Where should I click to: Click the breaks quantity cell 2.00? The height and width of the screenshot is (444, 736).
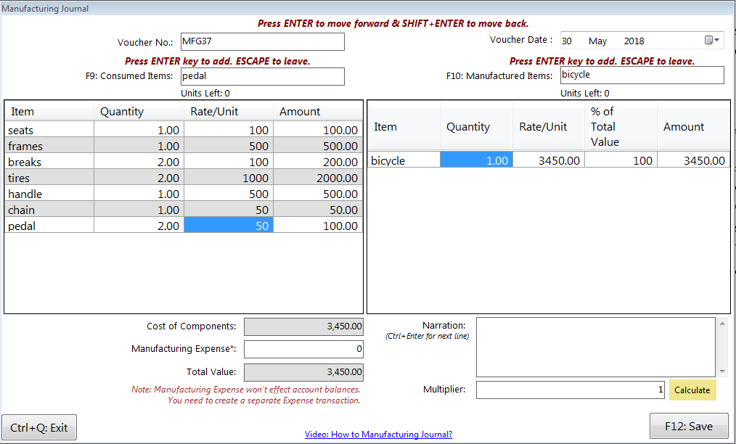point(139,162)
